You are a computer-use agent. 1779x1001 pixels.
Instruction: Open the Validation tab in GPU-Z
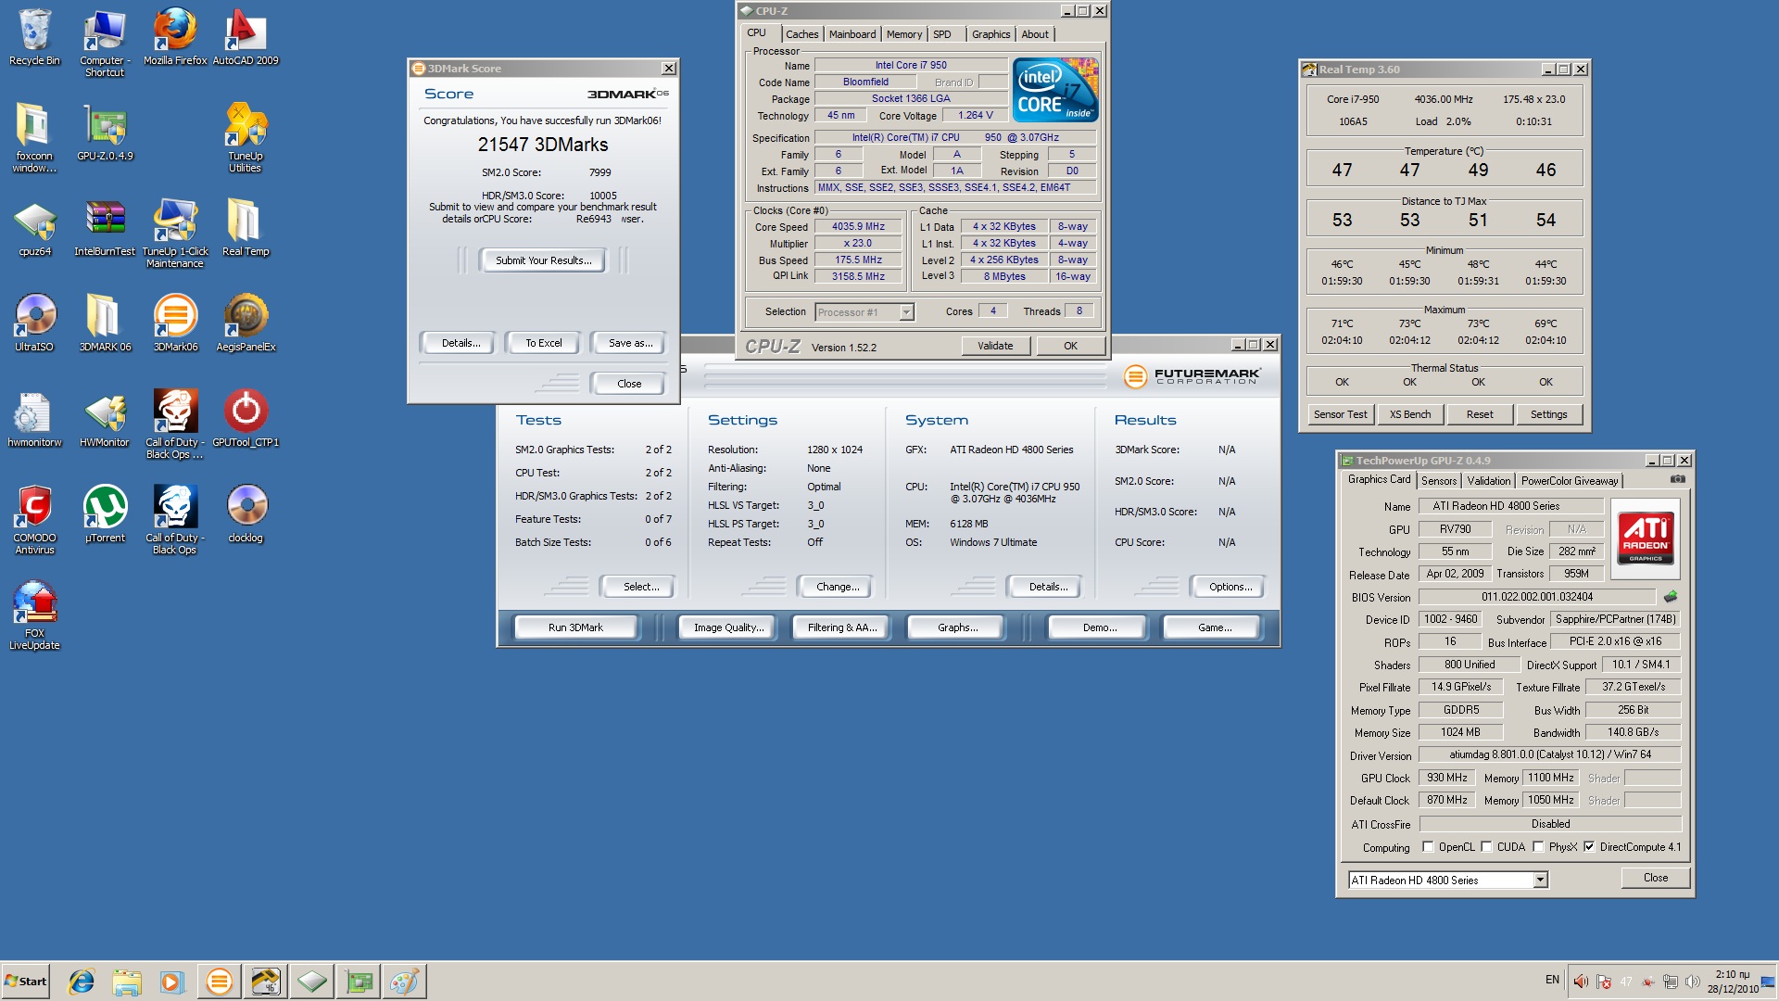1489,481
